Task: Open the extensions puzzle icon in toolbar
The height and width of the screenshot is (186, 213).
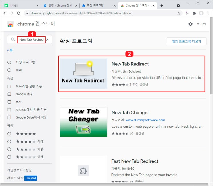Action: pyautogui.click(x=194, y=13)
